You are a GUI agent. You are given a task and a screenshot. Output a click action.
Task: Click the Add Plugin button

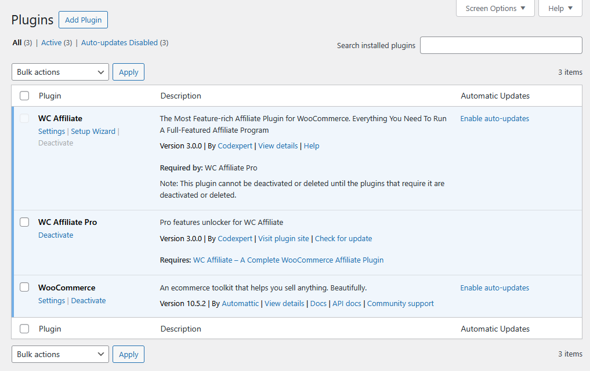(x=83, y=20)
